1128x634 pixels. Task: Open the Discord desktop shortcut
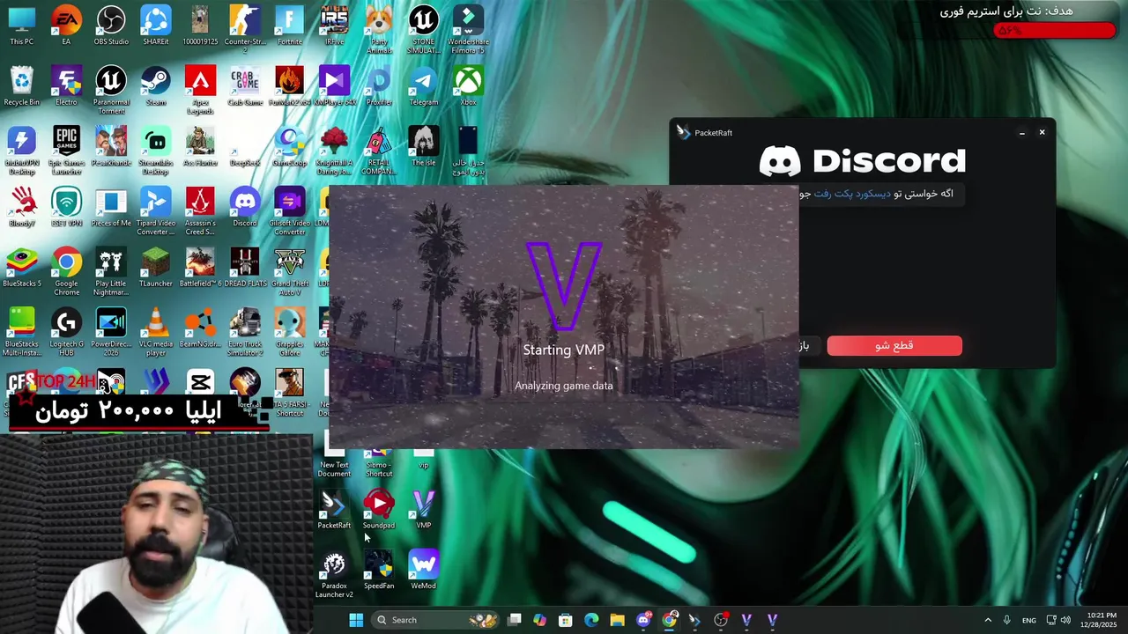click(245, 206)
